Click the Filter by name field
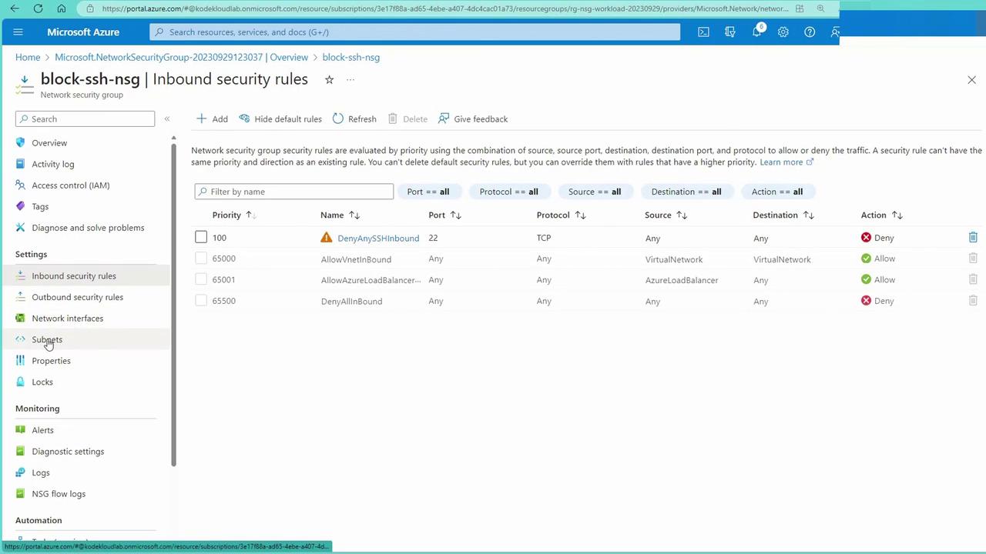 click(x=294, y=192)
